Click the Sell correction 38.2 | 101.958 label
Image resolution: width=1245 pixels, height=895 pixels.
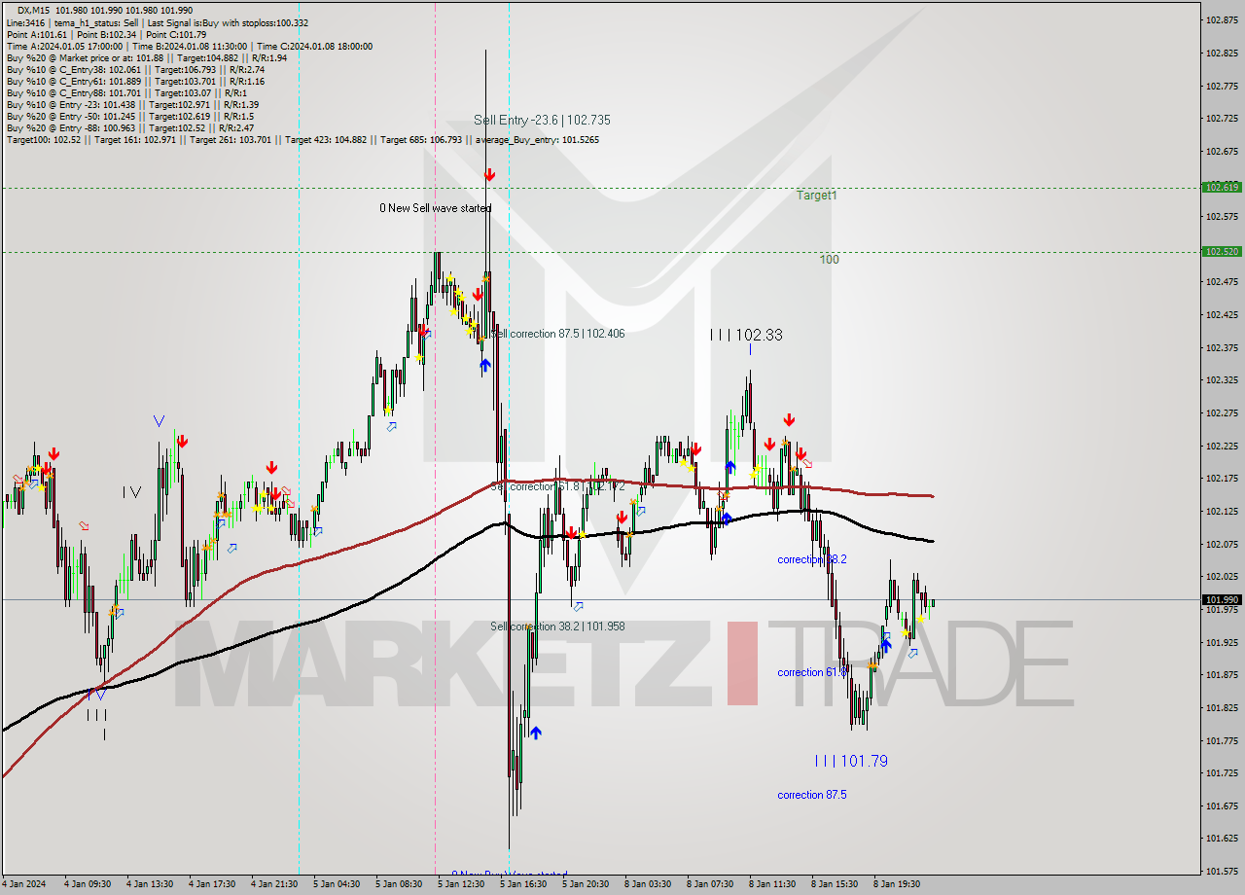(x=557, y=626)
